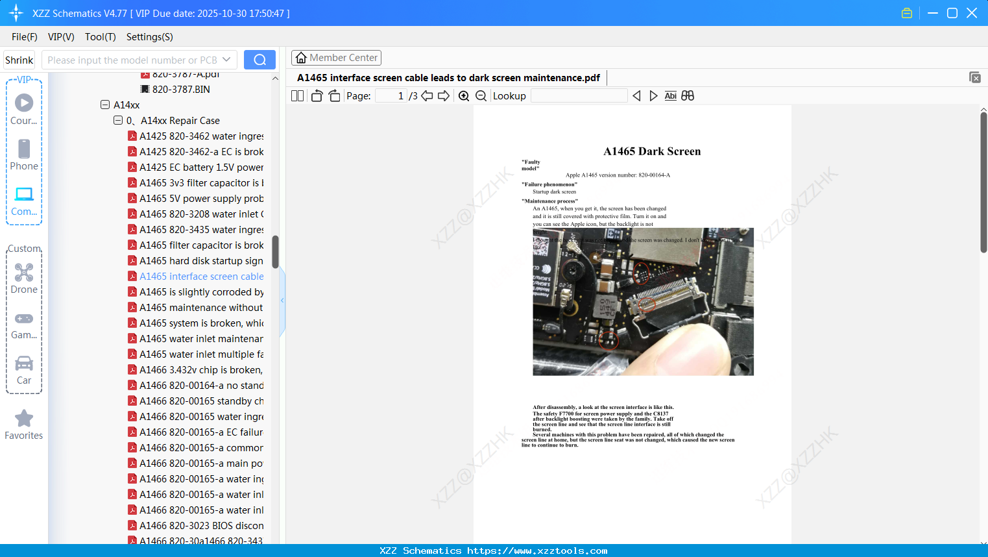Open the File(F) menu
Image resolution: width=988 pixels, height=557 pixels.
coord(25,37)
